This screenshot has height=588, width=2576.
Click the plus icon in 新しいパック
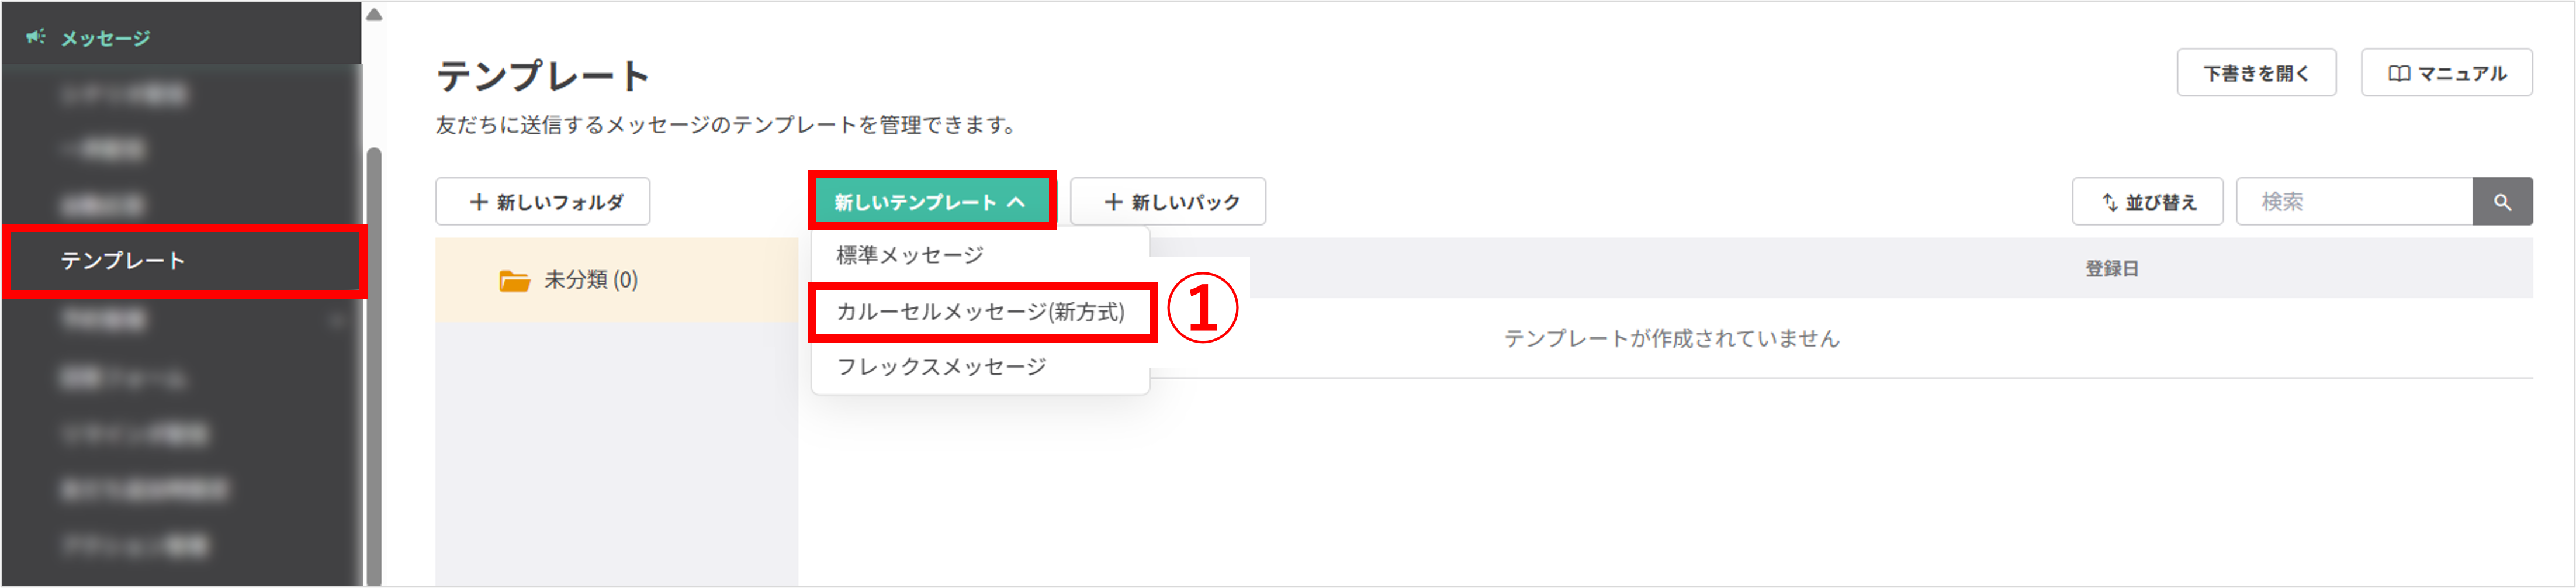[1114, 201]
